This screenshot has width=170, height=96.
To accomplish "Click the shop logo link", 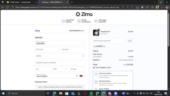I will pyautogui.click(x=37, y=31).
